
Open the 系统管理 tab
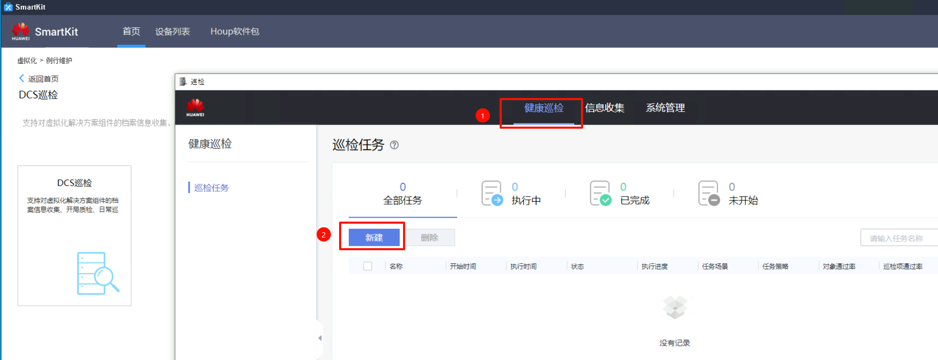coord(665,108)
